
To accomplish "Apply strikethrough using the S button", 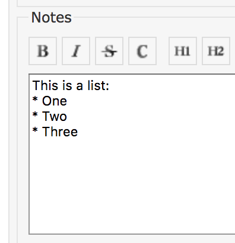I will 109,51.
